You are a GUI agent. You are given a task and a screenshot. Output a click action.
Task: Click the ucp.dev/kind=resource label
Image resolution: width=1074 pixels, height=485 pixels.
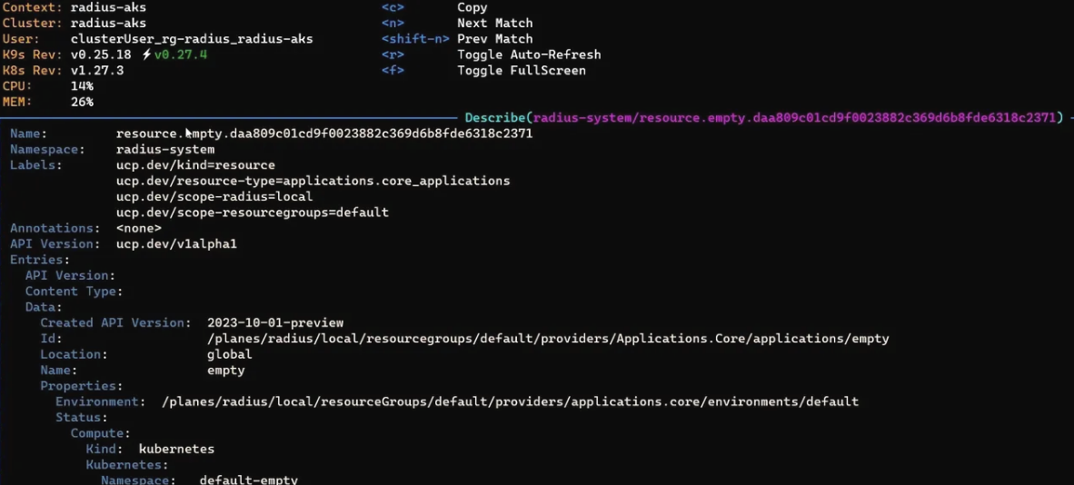[195, 165]
